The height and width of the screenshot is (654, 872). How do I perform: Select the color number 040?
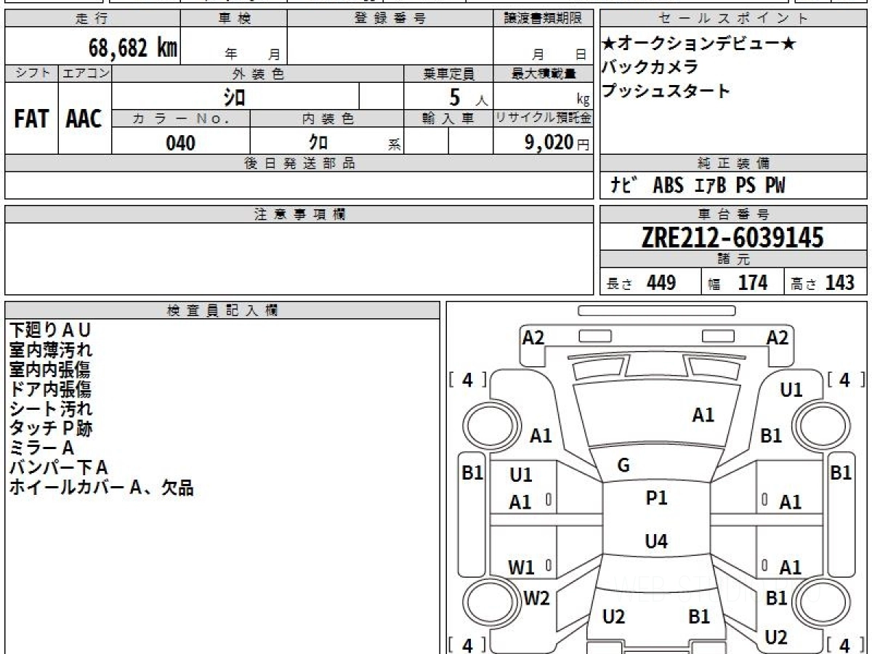180,143
